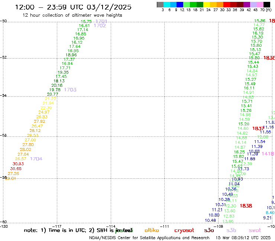Click the orange swatch in the color legend

pos(220,4)
